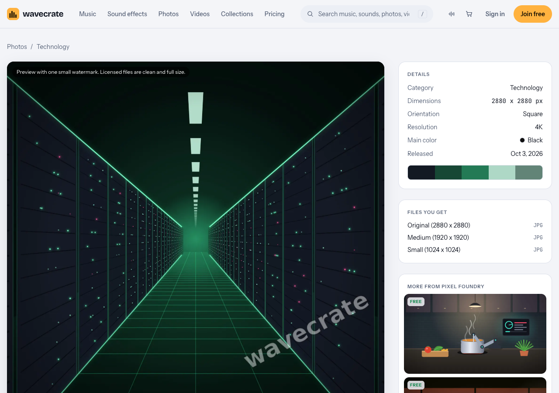Click the preview watermark notice text
This screenshot has height=393, width=559.
click(x=101, y=72)
